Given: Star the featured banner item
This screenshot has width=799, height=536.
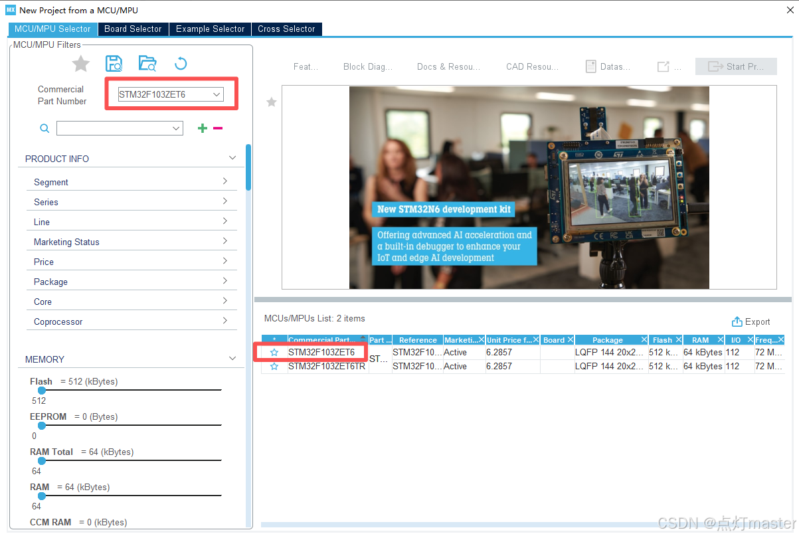Looking at the screenshot, I should (271, 102).
